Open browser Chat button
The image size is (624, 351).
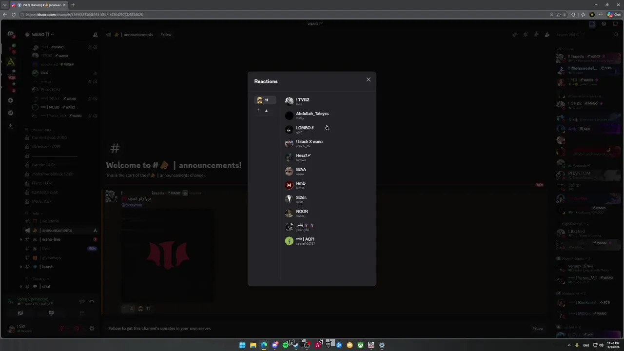[614, 15]
